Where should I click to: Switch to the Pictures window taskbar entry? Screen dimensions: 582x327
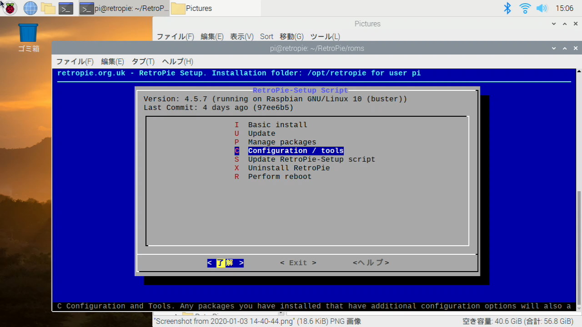click(x=216, y=8)
